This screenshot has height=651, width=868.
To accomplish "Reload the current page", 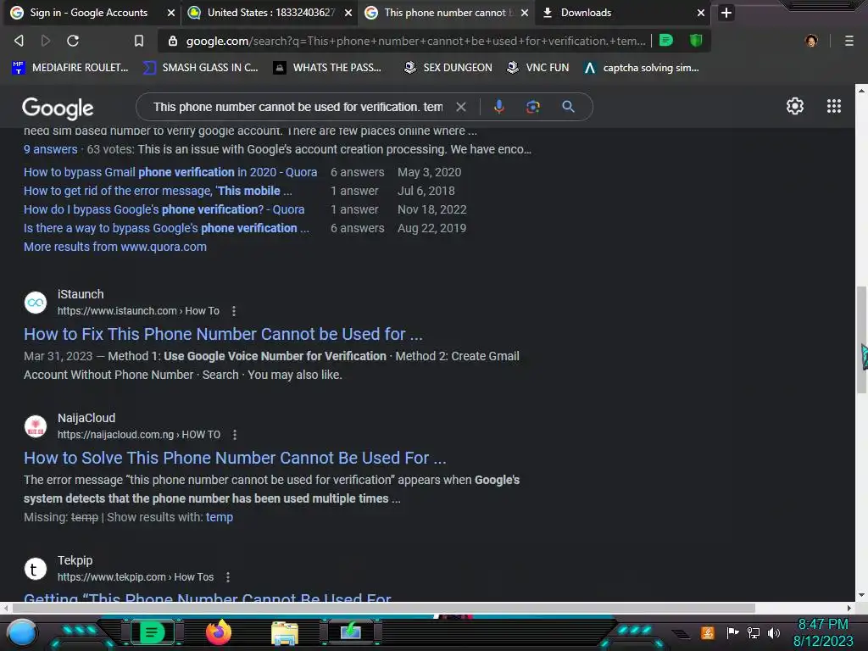I will tap(73, 41).
